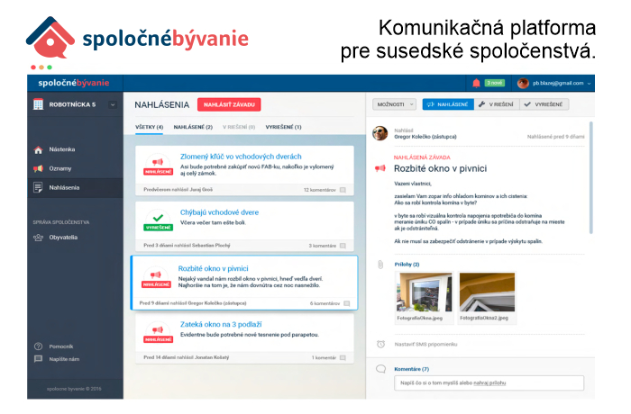
Task: Click the Nahlásené icon on Rozbité okno card
Action: [156, 278]
